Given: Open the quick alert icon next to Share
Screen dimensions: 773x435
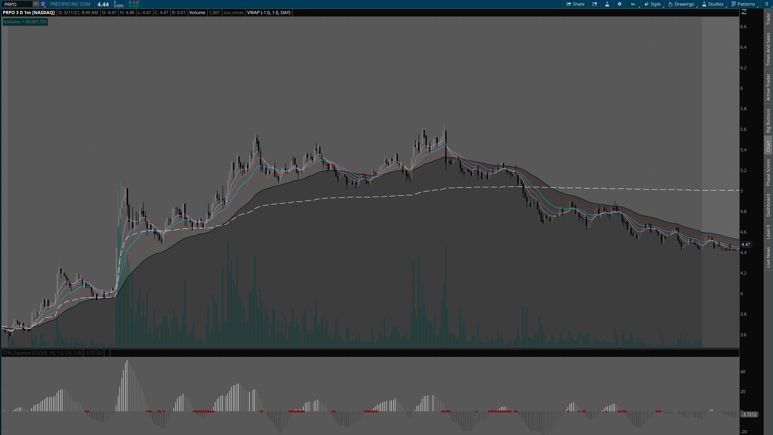Looking at the screenshot, I should pyautogui.click(x=595, y=4).
